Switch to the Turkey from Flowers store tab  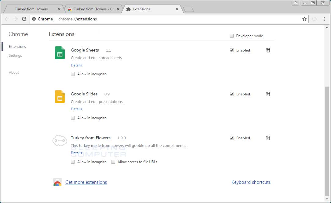pos(93,9)
